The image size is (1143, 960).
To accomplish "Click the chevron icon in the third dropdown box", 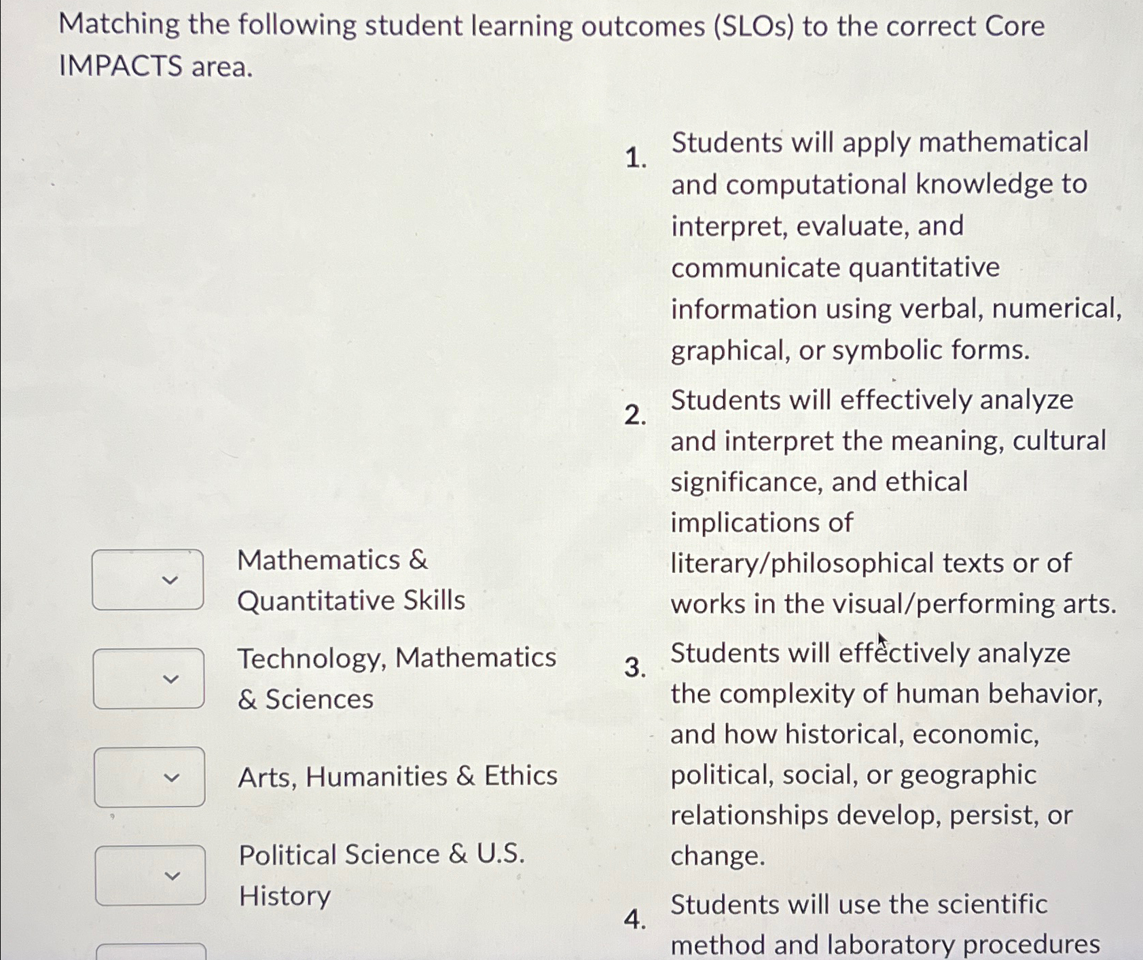I will [172, 778].
